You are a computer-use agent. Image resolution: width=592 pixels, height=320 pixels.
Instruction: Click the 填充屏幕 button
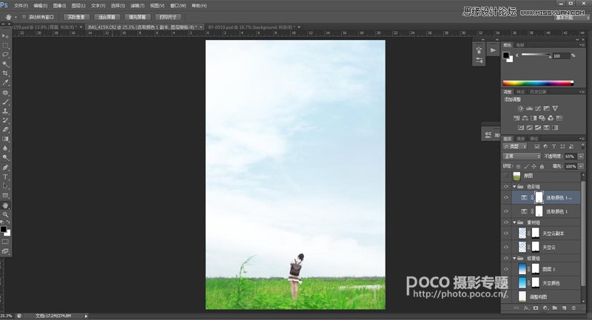pos(138,17)
